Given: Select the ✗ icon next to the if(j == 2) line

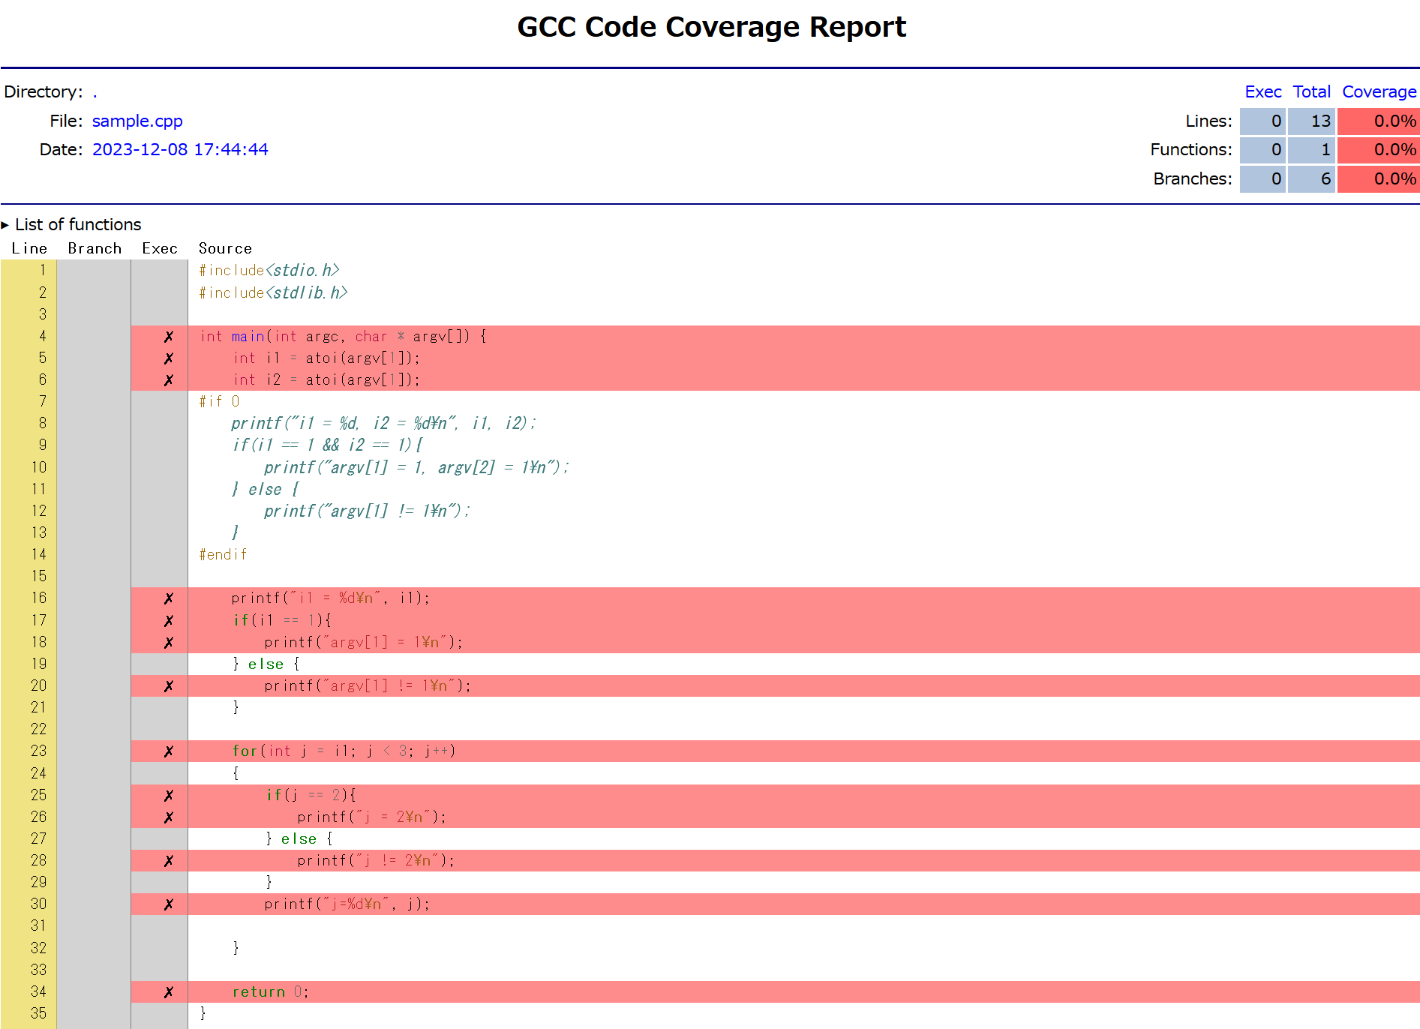Looking at the screenshot, I should pos(169,795).
